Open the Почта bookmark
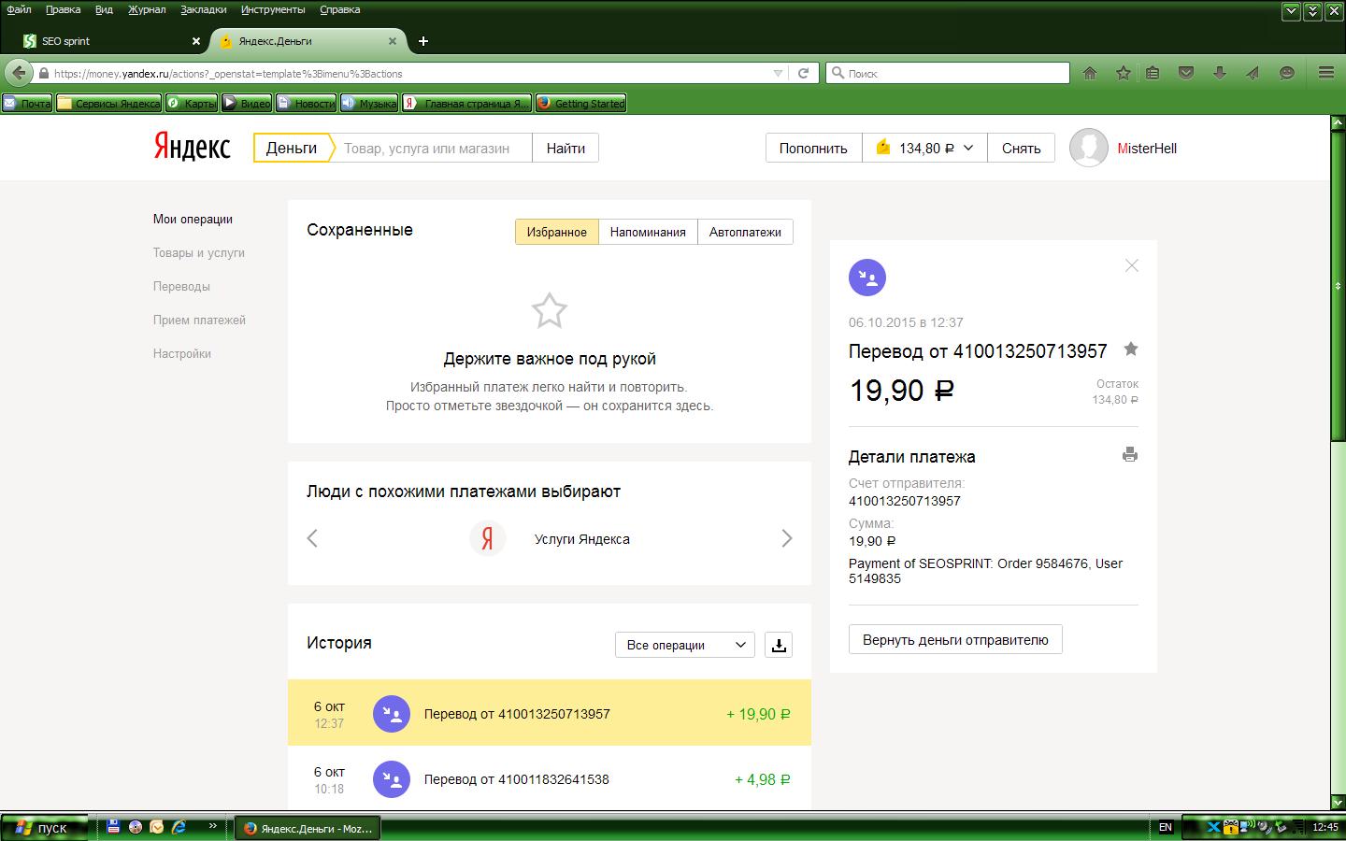The width and height of the screenshot is (1346, 841). click(x=27, y=103)
